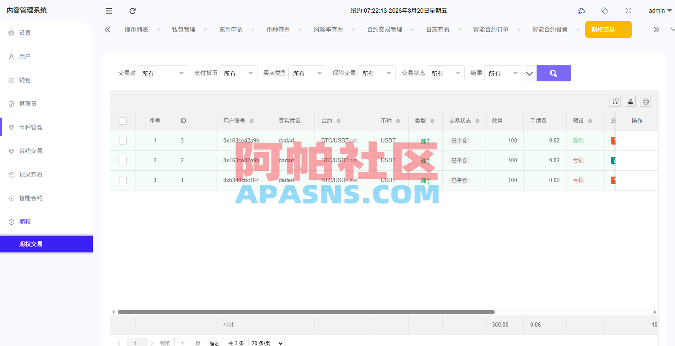Sort by 交易状态 column arrows
675x346 pixels.
pos(477,121)
